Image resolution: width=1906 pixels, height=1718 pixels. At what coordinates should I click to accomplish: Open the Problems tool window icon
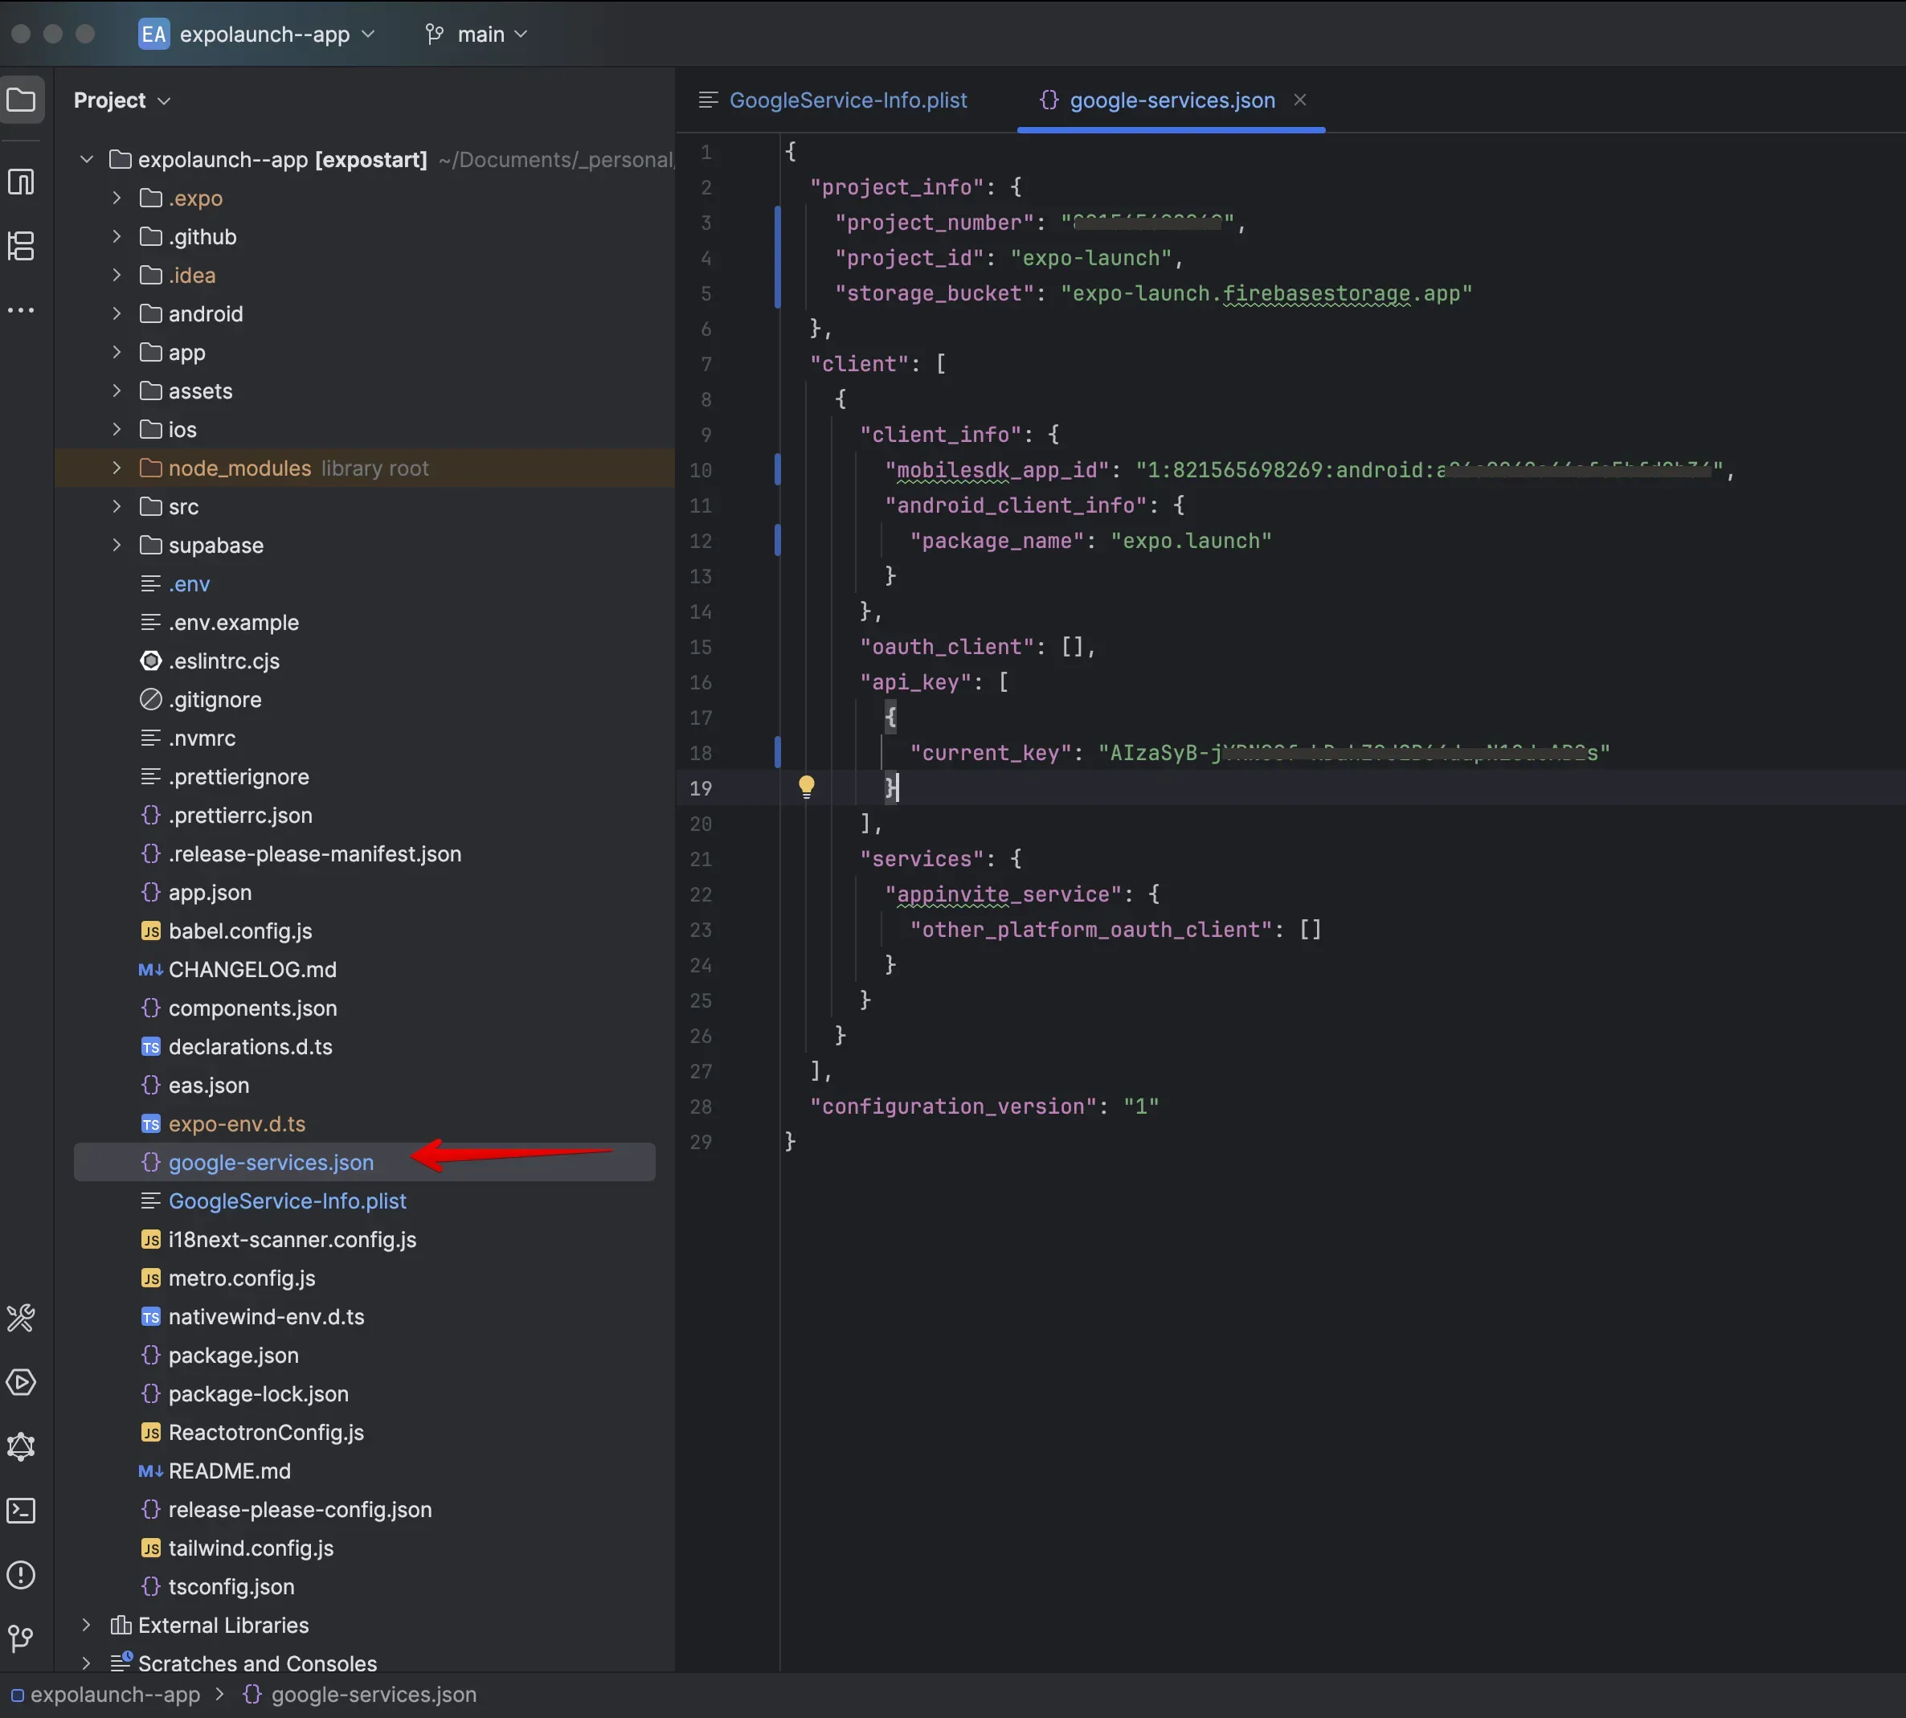22,1574
